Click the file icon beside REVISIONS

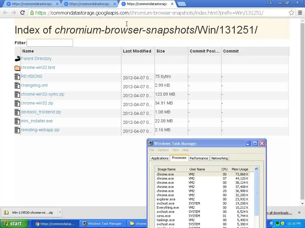[17, 77]
